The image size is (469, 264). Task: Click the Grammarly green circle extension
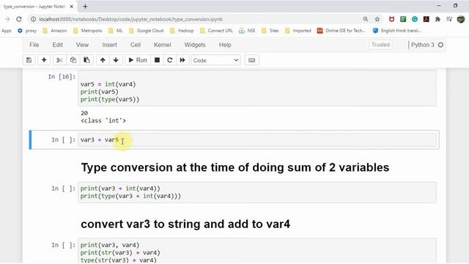point(415,19)
